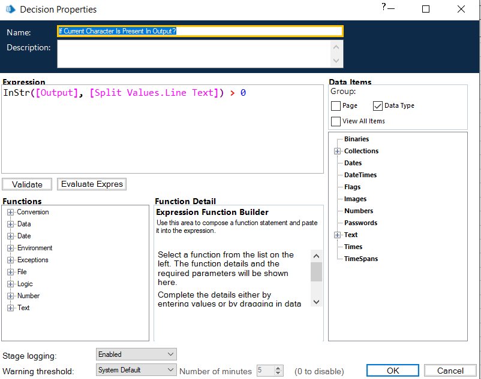481x379 pixels.
Task: Click the Evaluate Expres button
Action: pyautogui.click(x=91, y=184)
